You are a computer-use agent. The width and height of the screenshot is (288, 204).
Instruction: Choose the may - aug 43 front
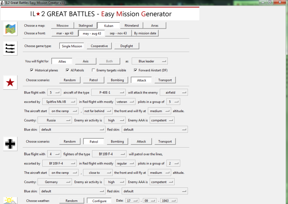(x=92, y=33)
